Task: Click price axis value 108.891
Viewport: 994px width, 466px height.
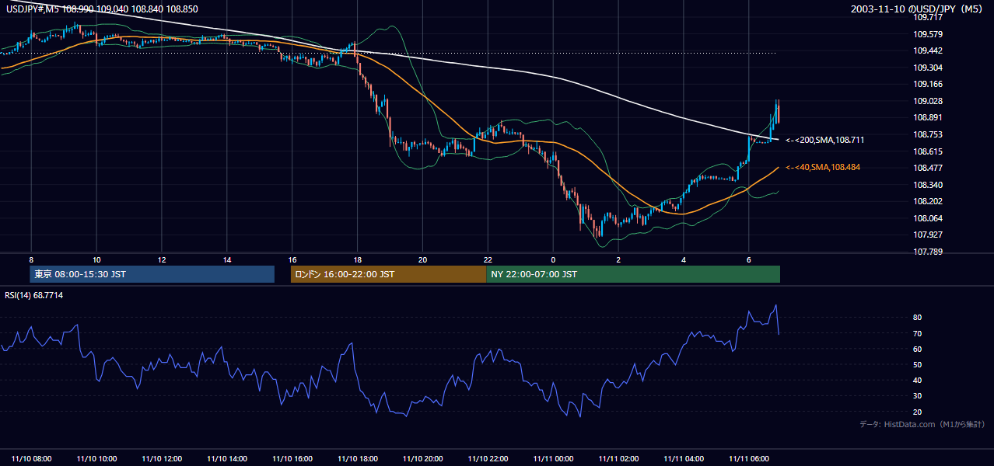Action: (929, 118)
